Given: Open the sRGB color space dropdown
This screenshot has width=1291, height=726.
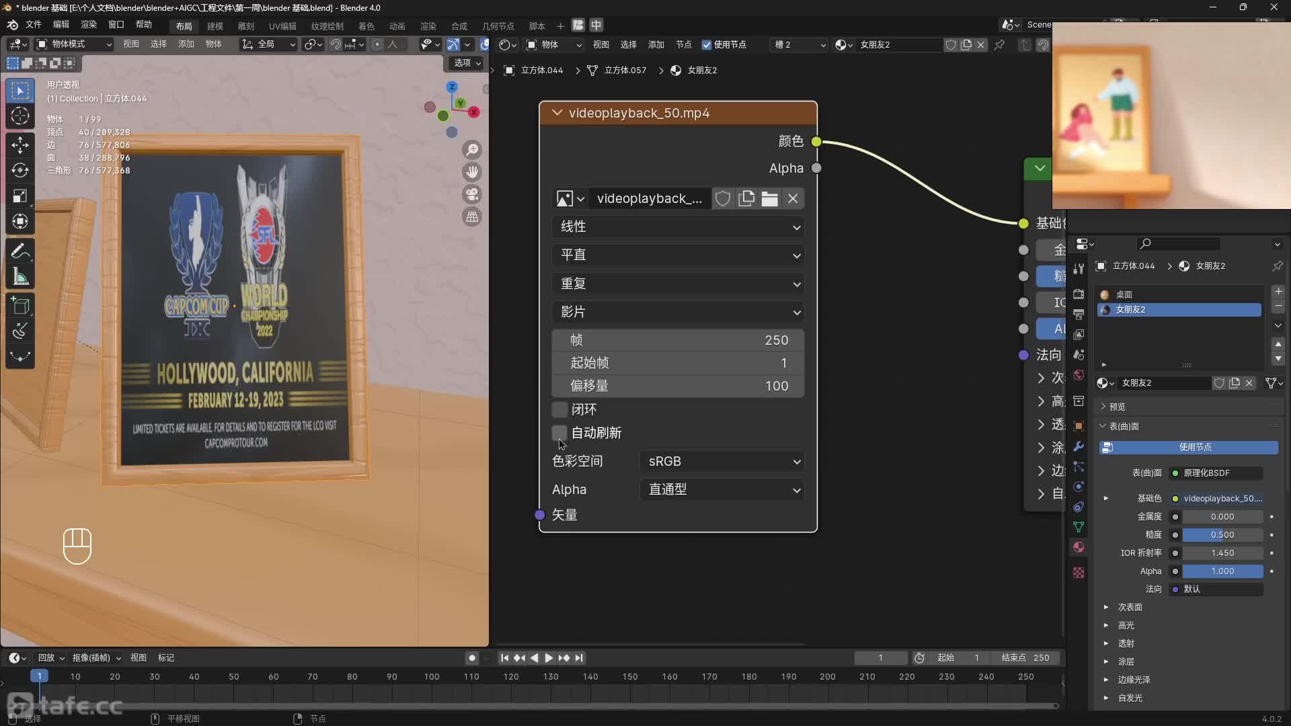Looking at the screenshot, I should point(722,461).
